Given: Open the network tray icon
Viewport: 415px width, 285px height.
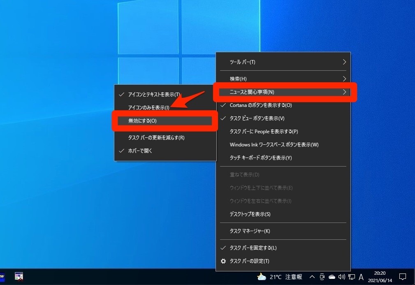Looking at the screenshot, I should point(351,277).
